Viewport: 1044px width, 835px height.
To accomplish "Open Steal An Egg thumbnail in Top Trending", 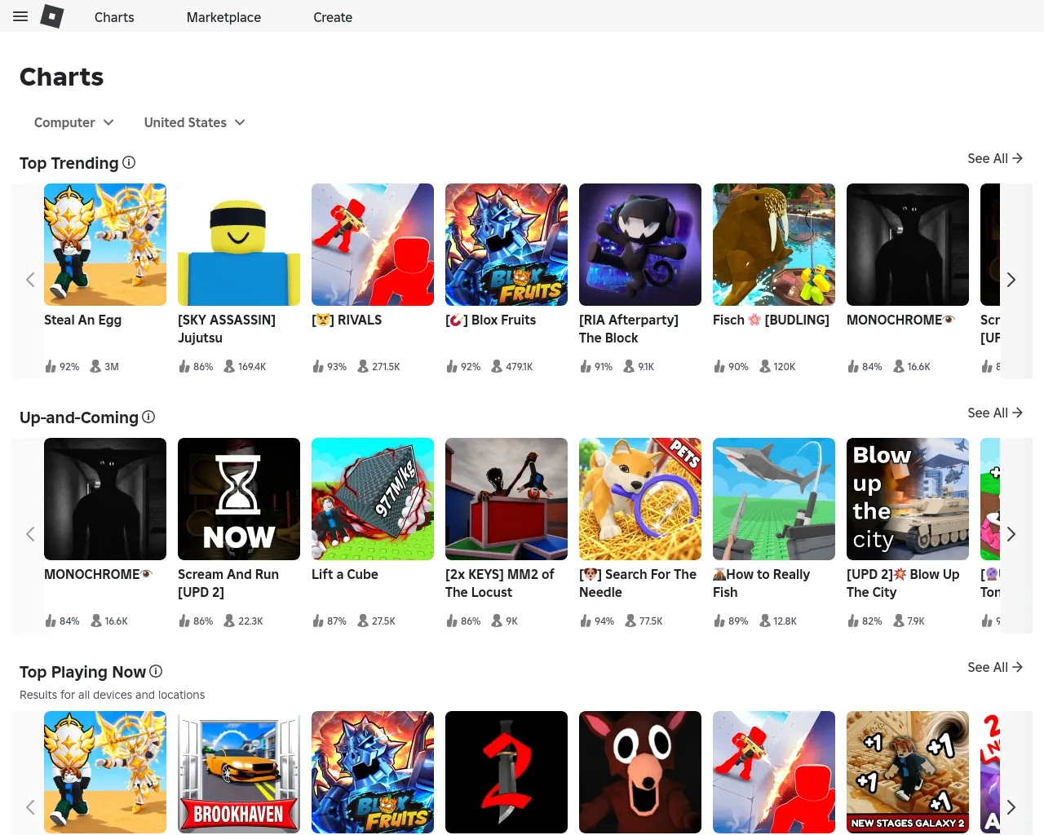I will click(x=105, y=245).
